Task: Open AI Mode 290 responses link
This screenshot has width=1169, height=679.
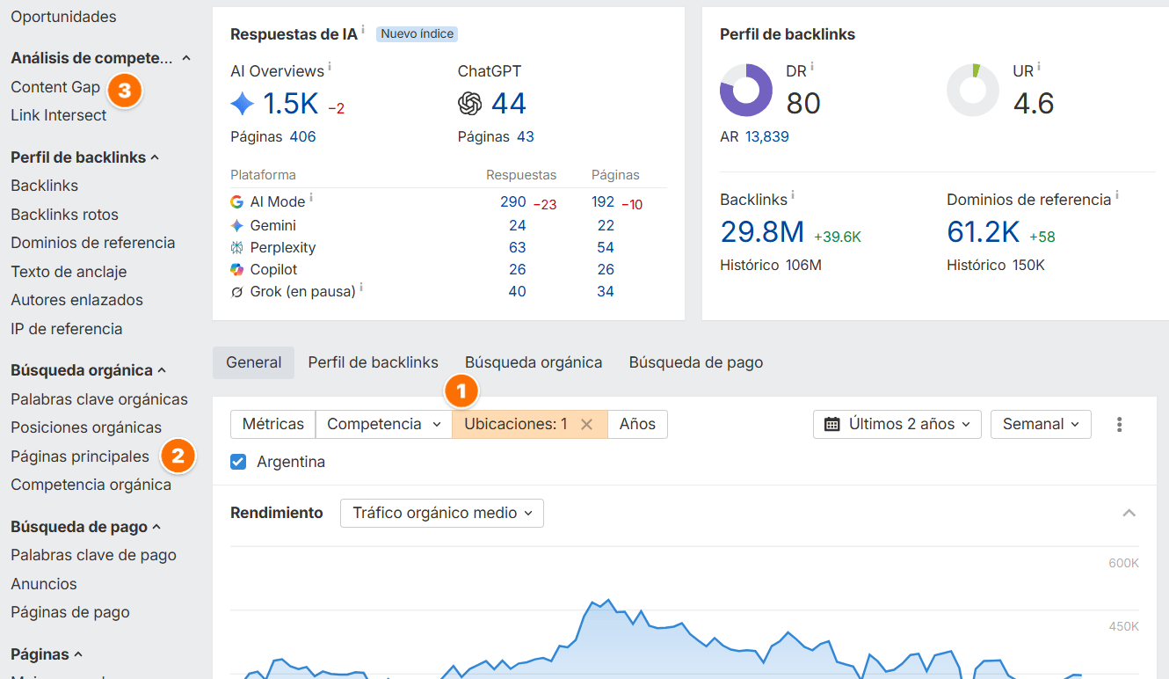Action: tap(513, 202)
